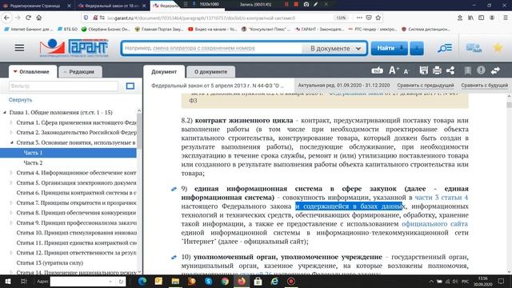Click Сравнить с предыдущей link
The width and height of the screenshot is (512, 288).
[x=426, y=86]
